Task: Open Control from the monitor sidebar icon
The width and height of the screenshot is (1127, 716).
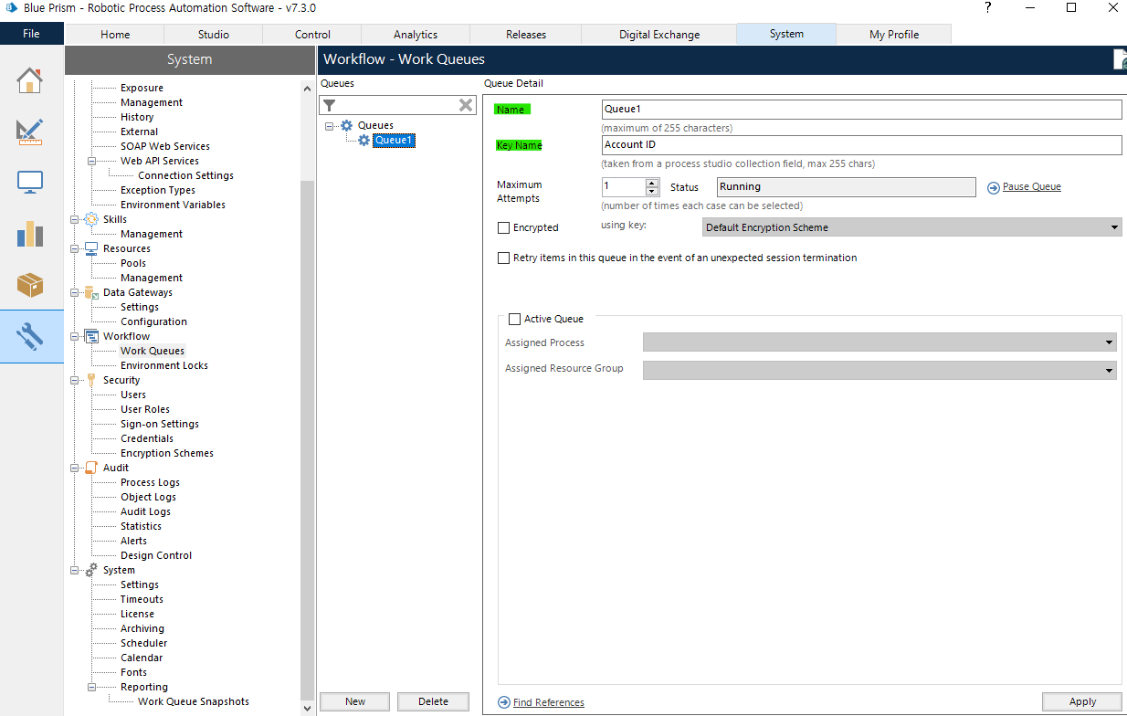Action: [30, 183]
